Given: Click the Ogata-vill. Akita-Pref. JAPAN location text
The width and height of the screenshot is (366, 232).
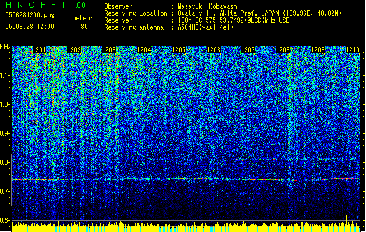Looking at the screenshot, I should [x=260, y=13].
